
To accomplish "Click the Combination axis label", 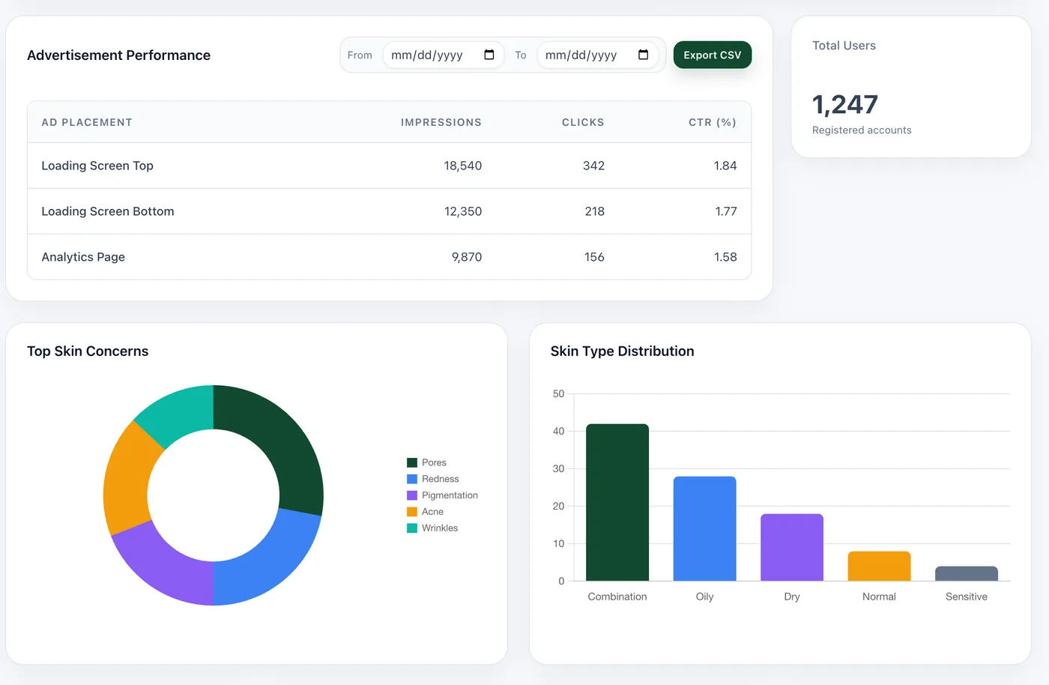I will pyautogui.click(x=617, y=597).
